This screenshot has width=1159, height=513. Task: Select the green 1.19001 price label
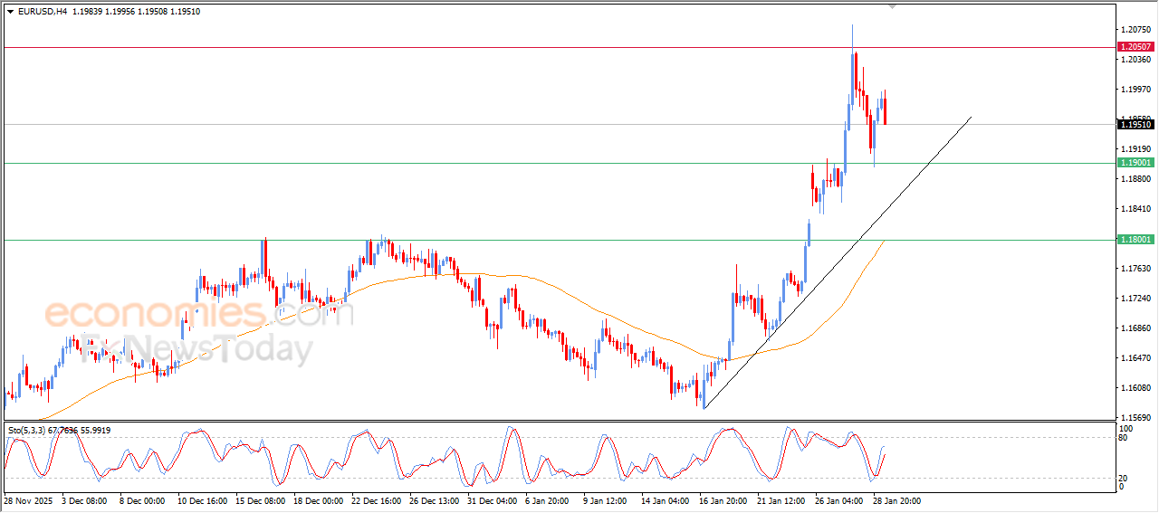1135,163
